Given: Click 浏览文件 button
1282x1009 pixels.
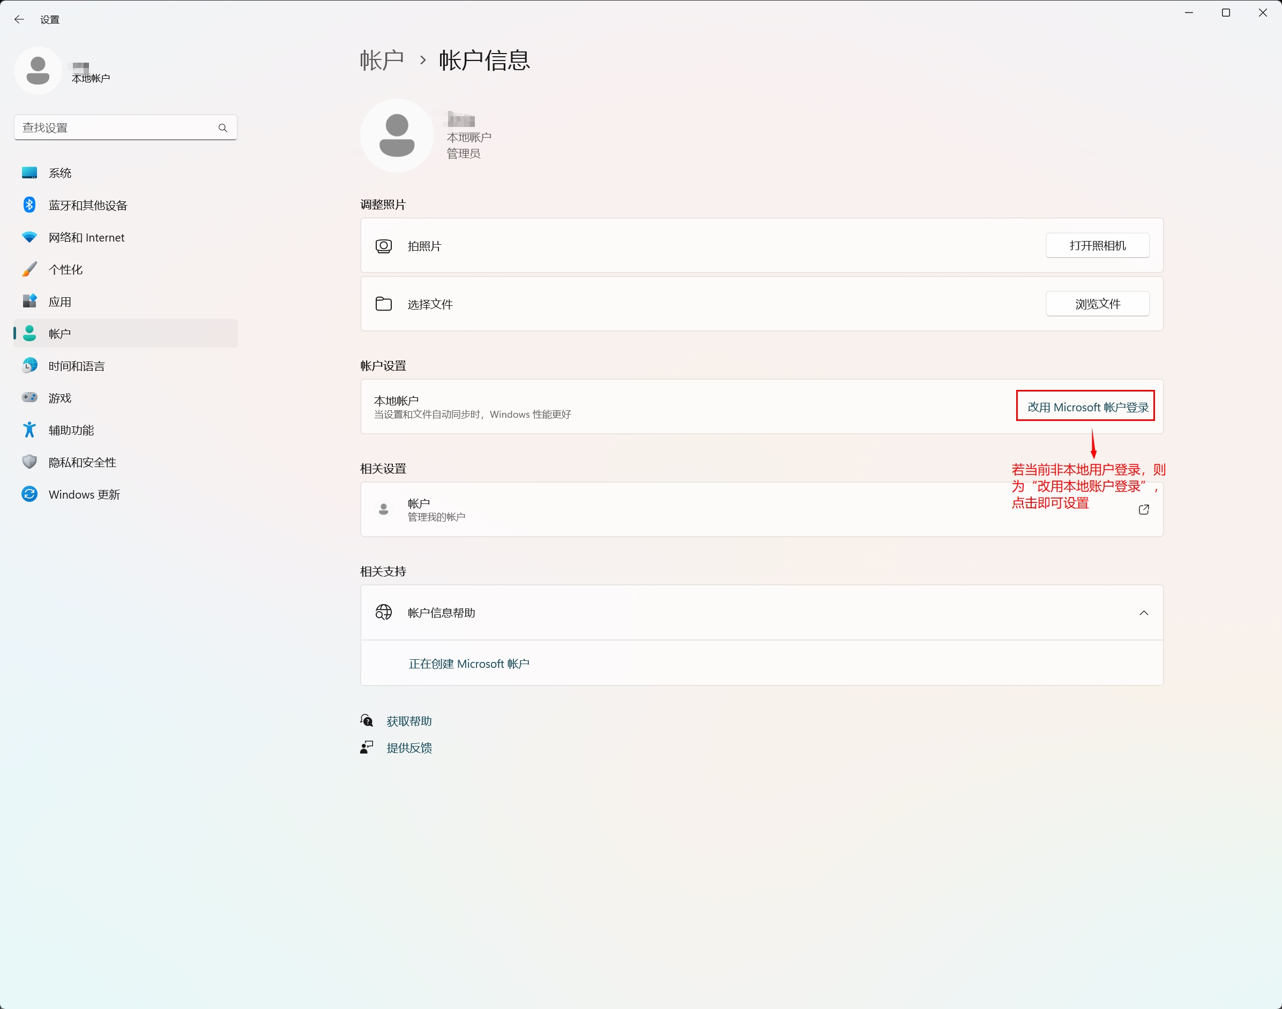Looking at the screenshot, I should pos(1097,304).
